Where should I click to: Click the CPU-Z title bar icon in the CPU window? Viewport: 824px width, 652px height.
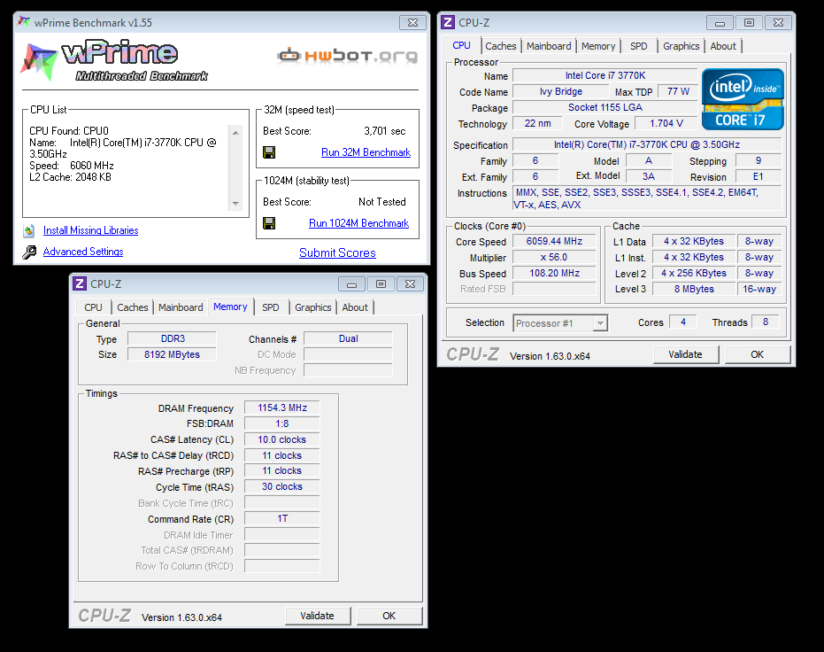(x=448, y=23)
